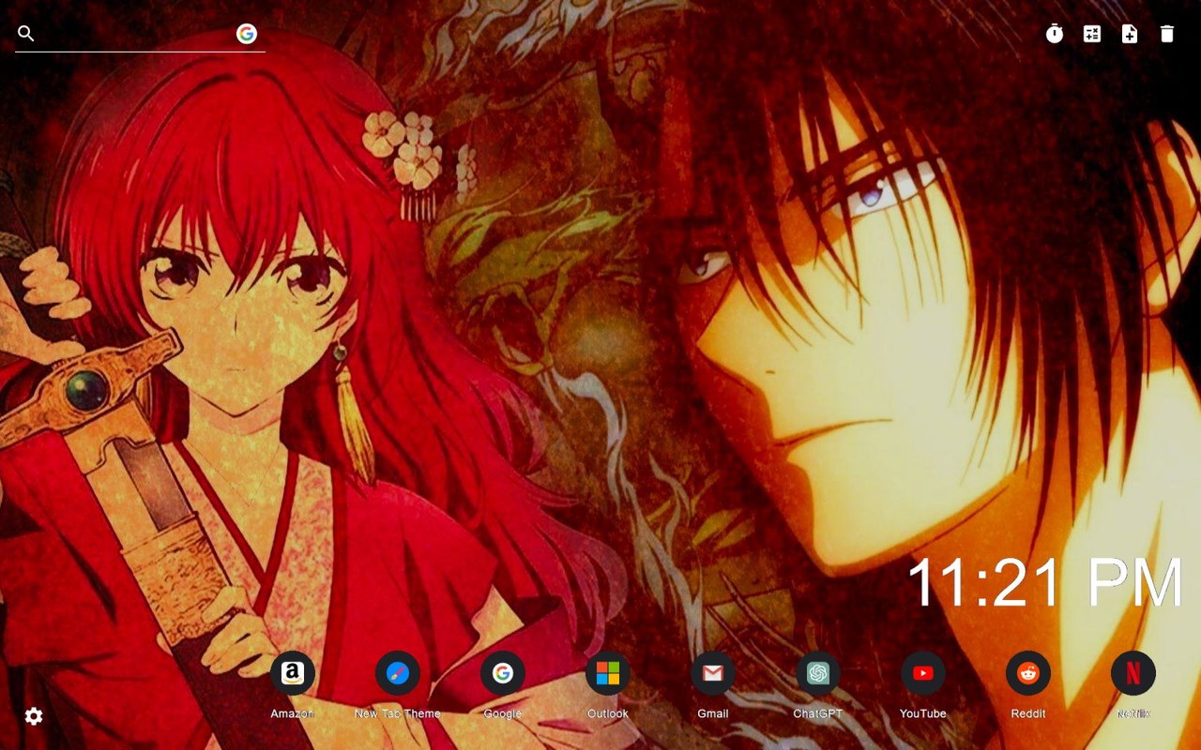The image size is (1201, 750).
Task: Open the Outlook shortcut icon
Action: pyautogui.click(x=608, y=673)
